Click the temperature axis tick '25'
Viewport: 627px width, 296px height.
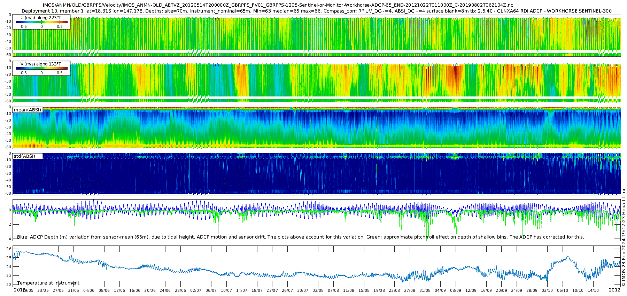(x=9, y=258)
